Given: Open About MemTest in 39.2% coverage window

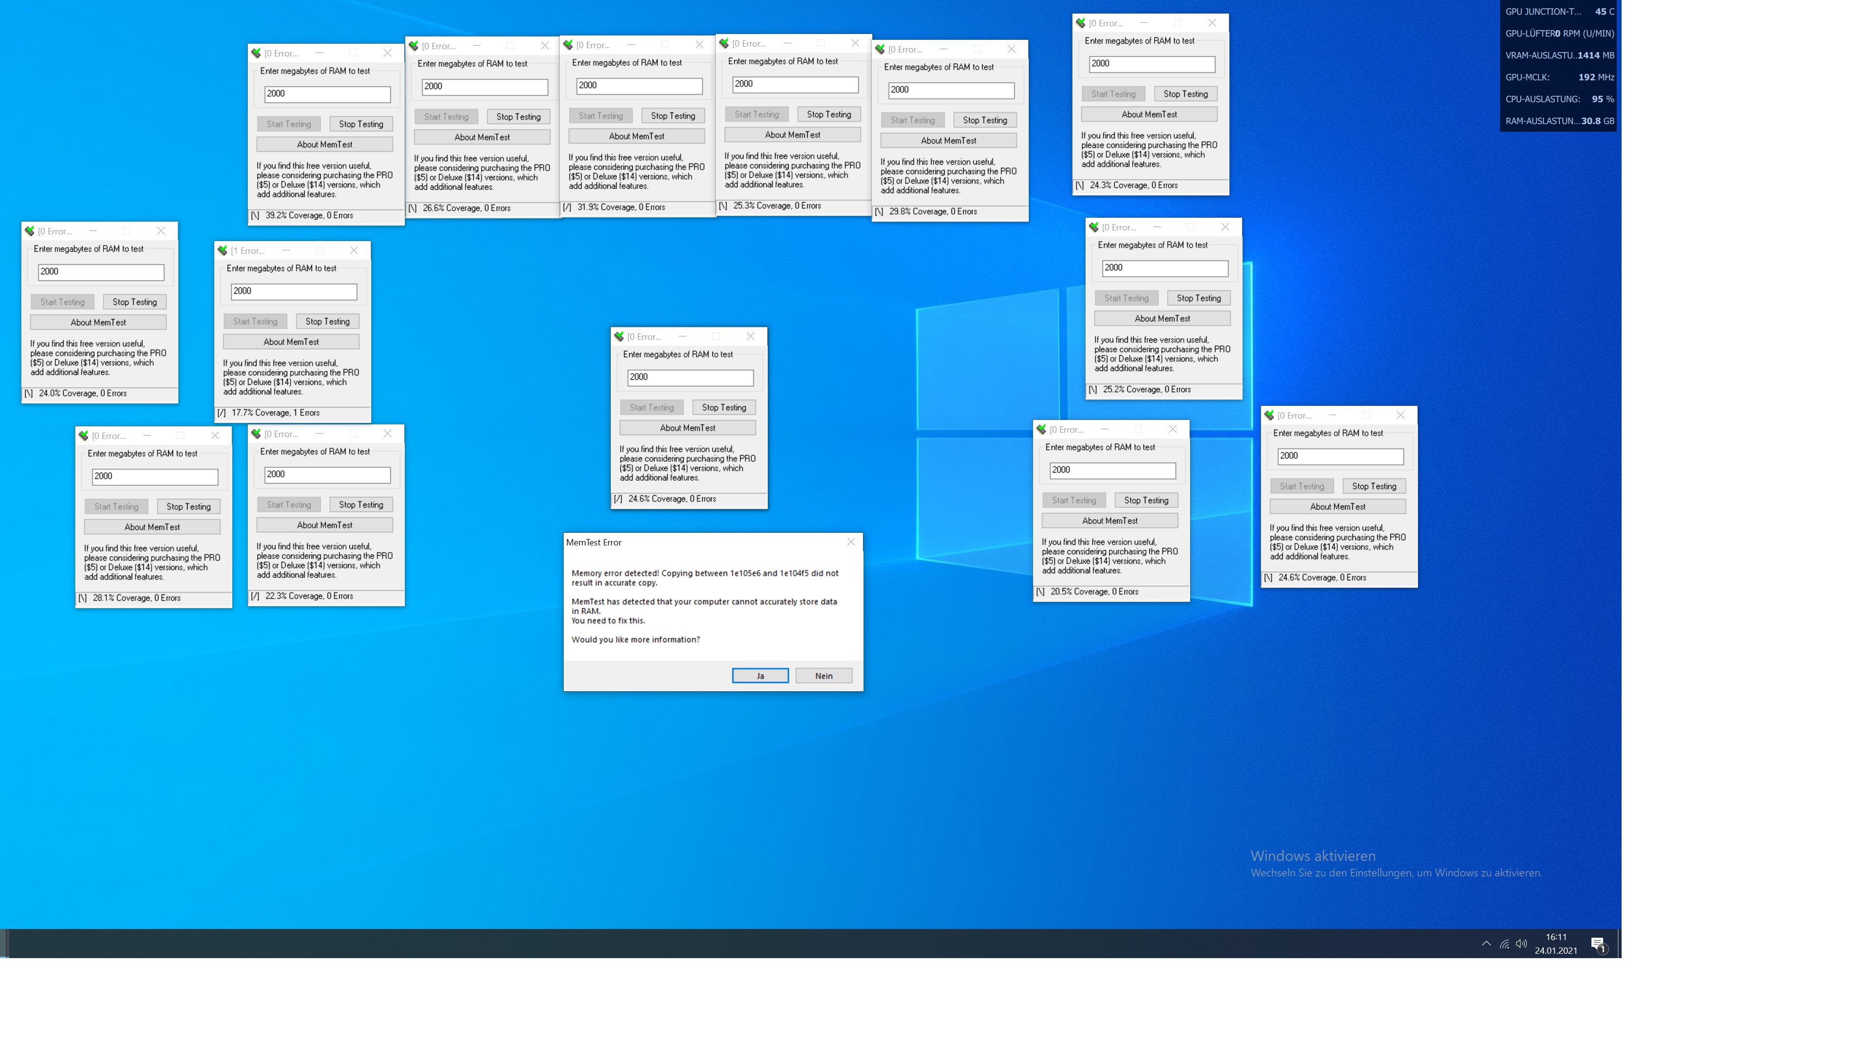Looking at the screenshot, I should coord(325,144).
